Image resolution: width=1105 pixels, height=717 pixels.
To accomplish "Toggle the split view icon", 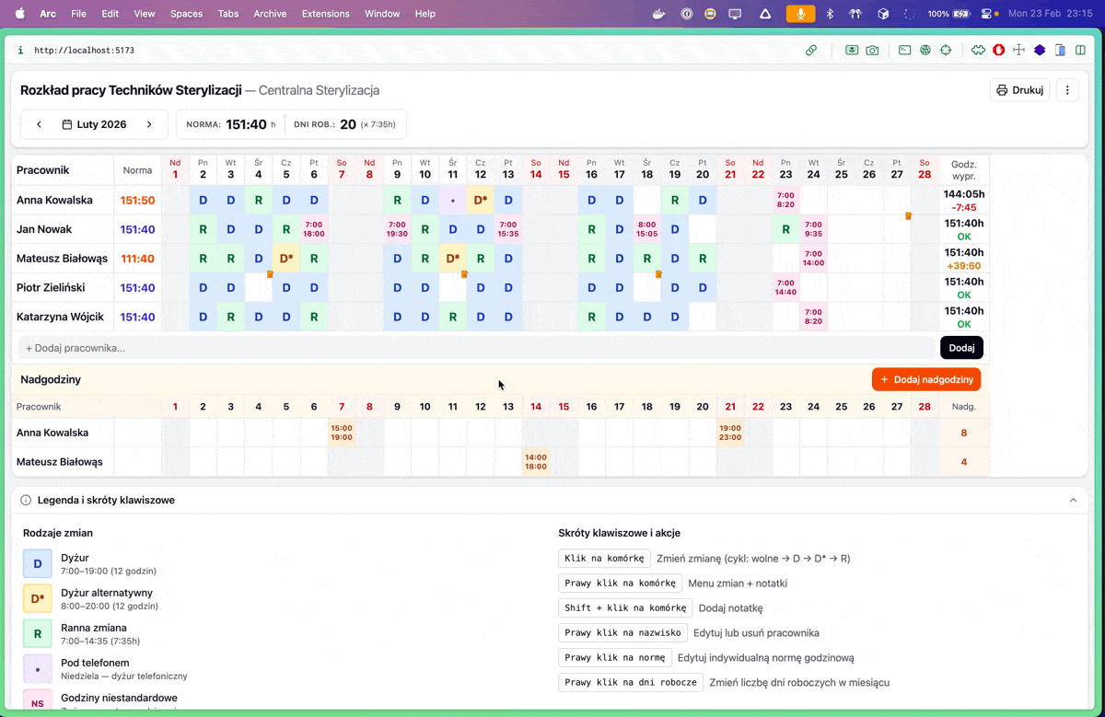I will click(1081, 51).
